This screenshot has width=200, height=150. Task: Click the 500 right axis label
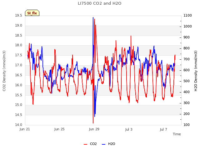(187, 81)
